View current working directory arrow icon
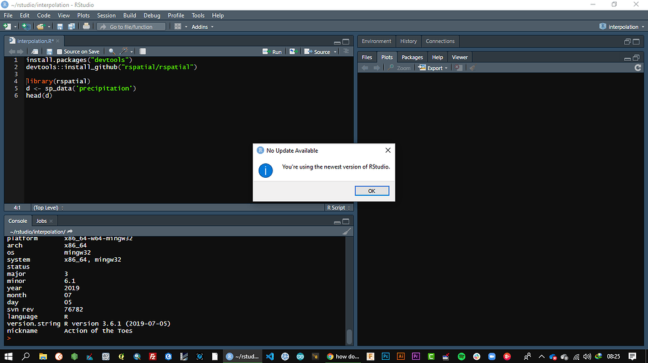The height and width of the screenshot is (363, 648). click(x=70, y=232)
